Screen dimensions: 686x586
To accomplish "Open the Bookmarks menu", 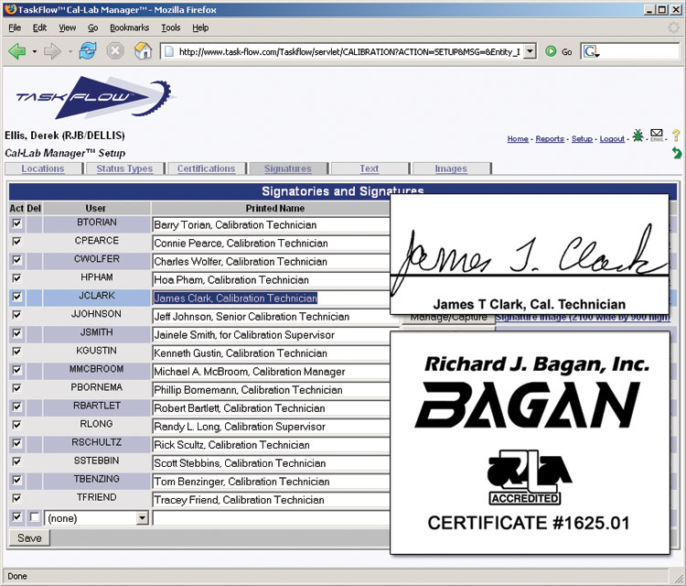I will [130, 28].
